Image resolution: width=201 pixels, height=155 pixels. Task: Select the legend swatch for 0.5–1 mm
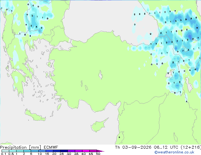(x=13, y=151)
